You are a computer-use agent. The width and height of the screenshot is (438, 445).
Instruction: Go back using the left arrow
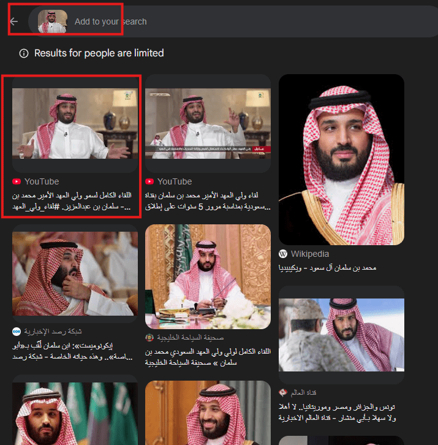(14, 21)
